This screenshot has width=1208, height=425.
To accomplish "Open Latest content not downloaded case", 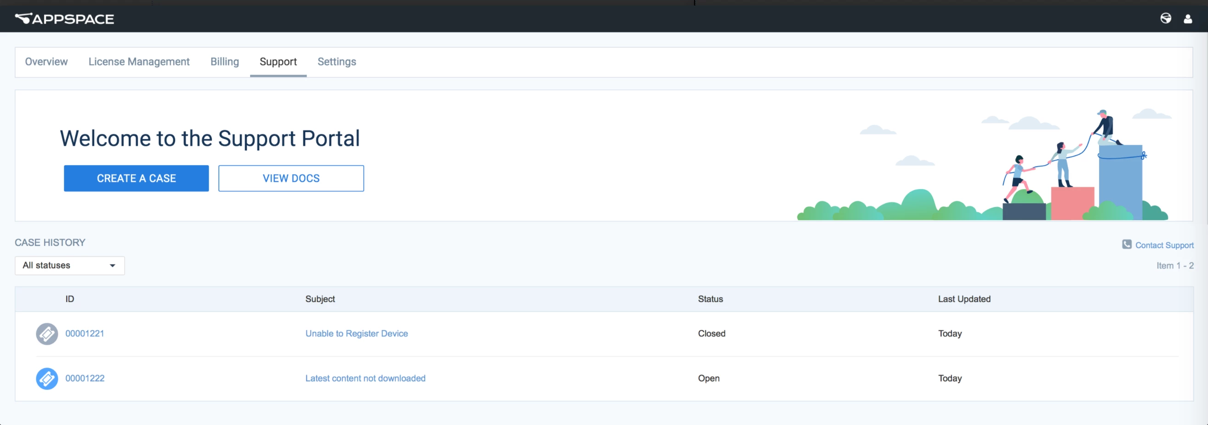I will 365,378.
